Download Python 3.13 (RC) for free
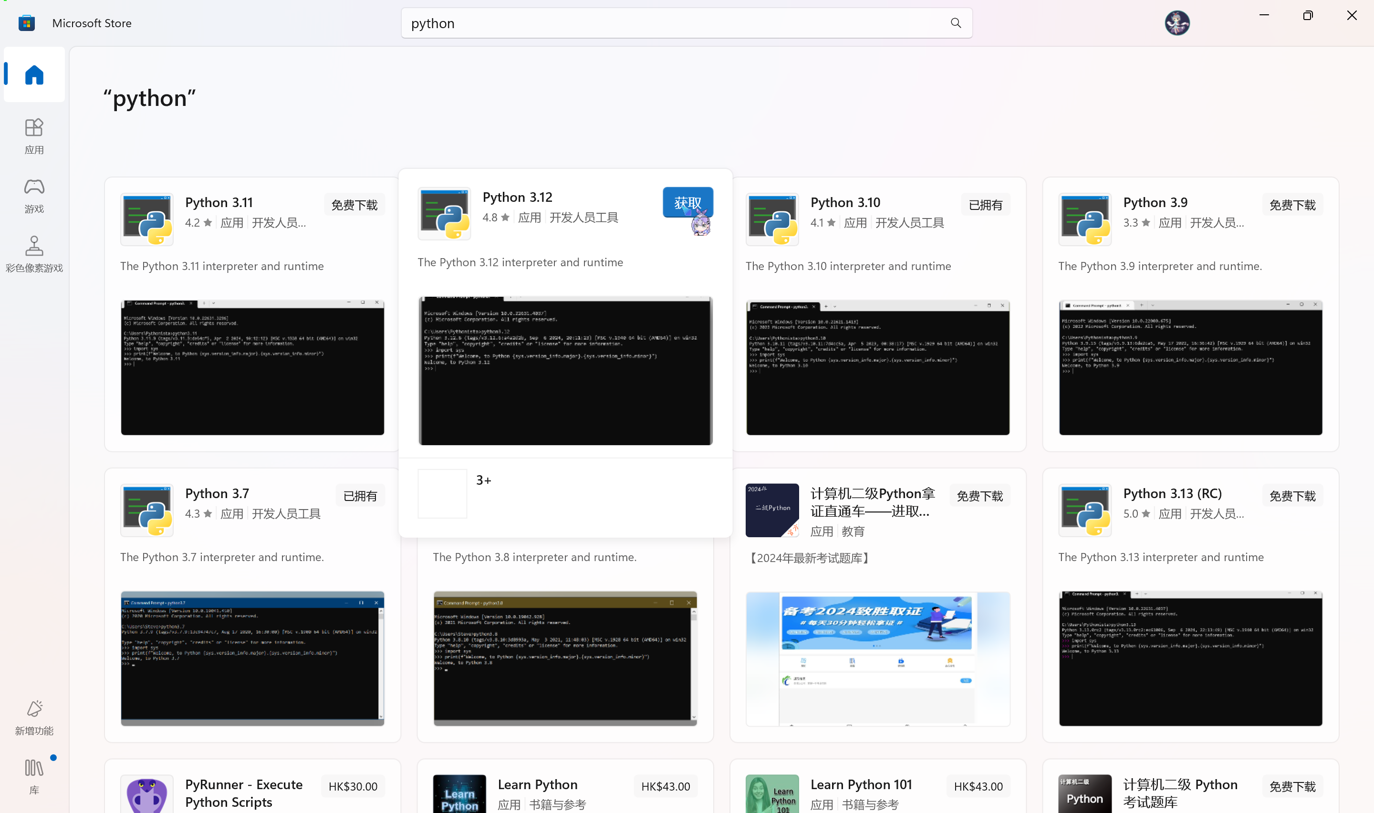1374x813 pixels. pos(1292,495)
